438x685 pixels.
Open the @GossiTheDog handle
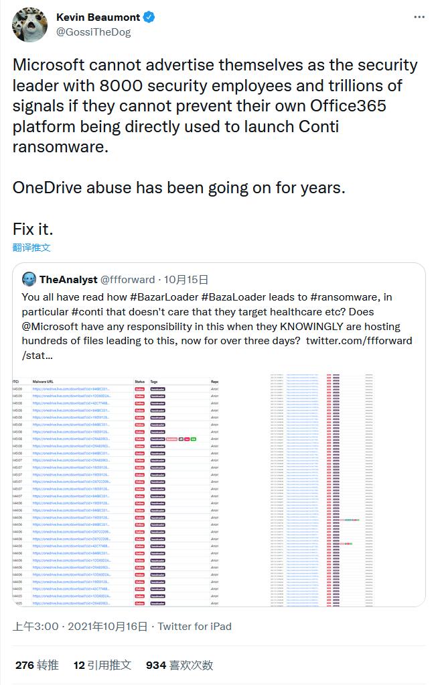94,32
